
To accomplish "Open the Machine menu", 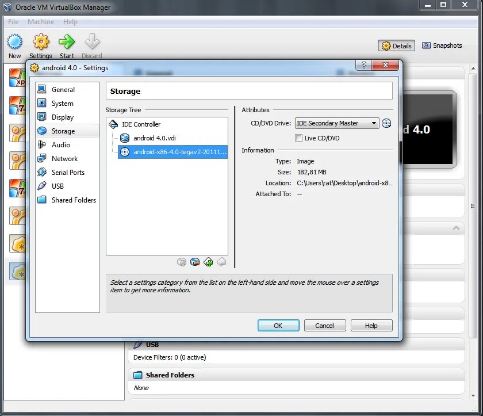I will pos(41,22).
